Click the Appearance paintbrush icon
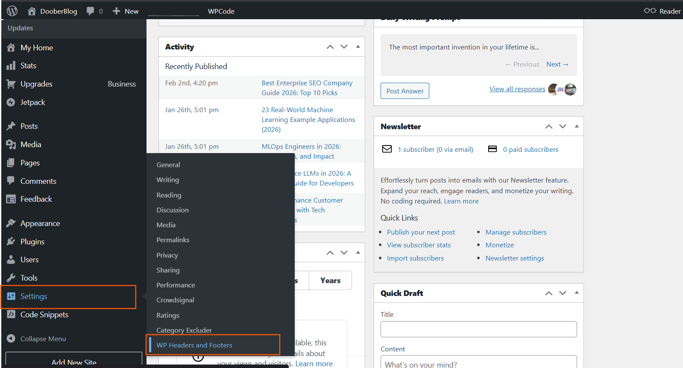Image resolution: width=683 pixels, height=368 pixels. click(x=11, y=223)
